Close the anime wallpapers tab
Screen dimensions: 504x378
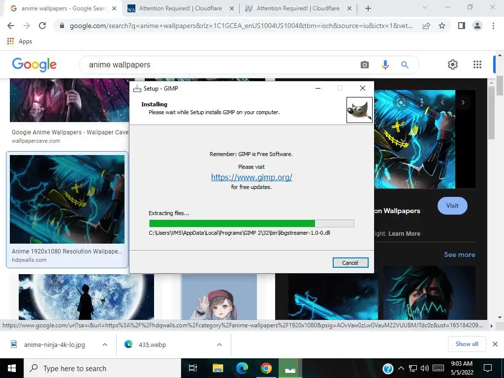pyautogui.click(x=114, y=9)
